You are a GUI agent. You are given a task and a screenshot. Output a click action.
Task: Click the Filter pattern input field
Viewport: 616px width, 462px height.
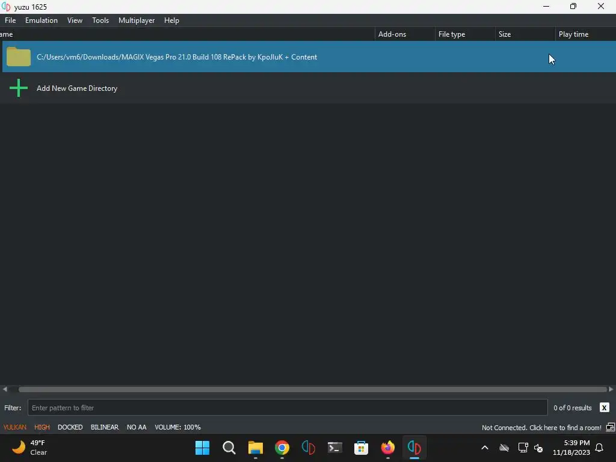tap(288, 407)
